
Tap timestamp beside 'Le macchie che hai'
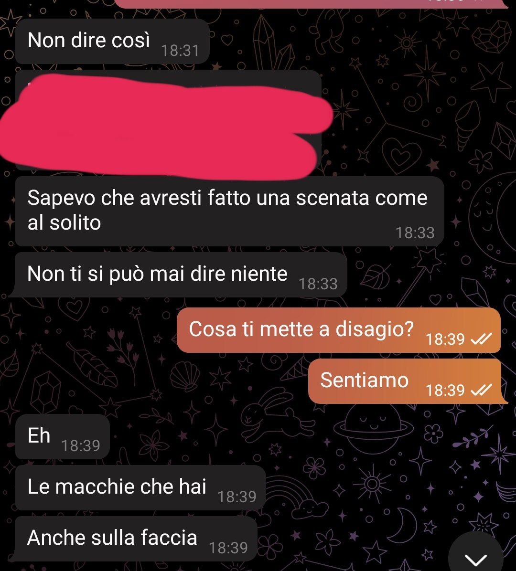coord(237,497)
